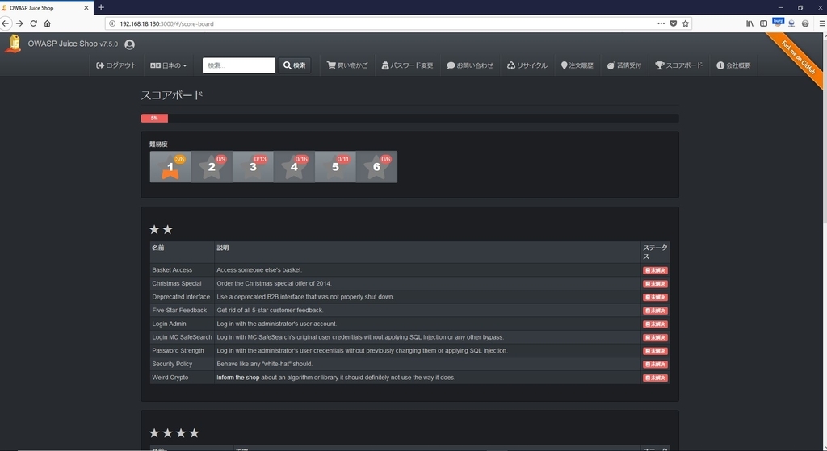Toggle the sidebar icon in toolbar
The image size is (827, 451).
point(763,23)
